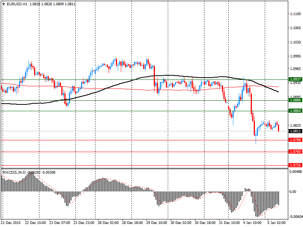Select the 28 Dec 18:00 time label

tap(132, 223)
